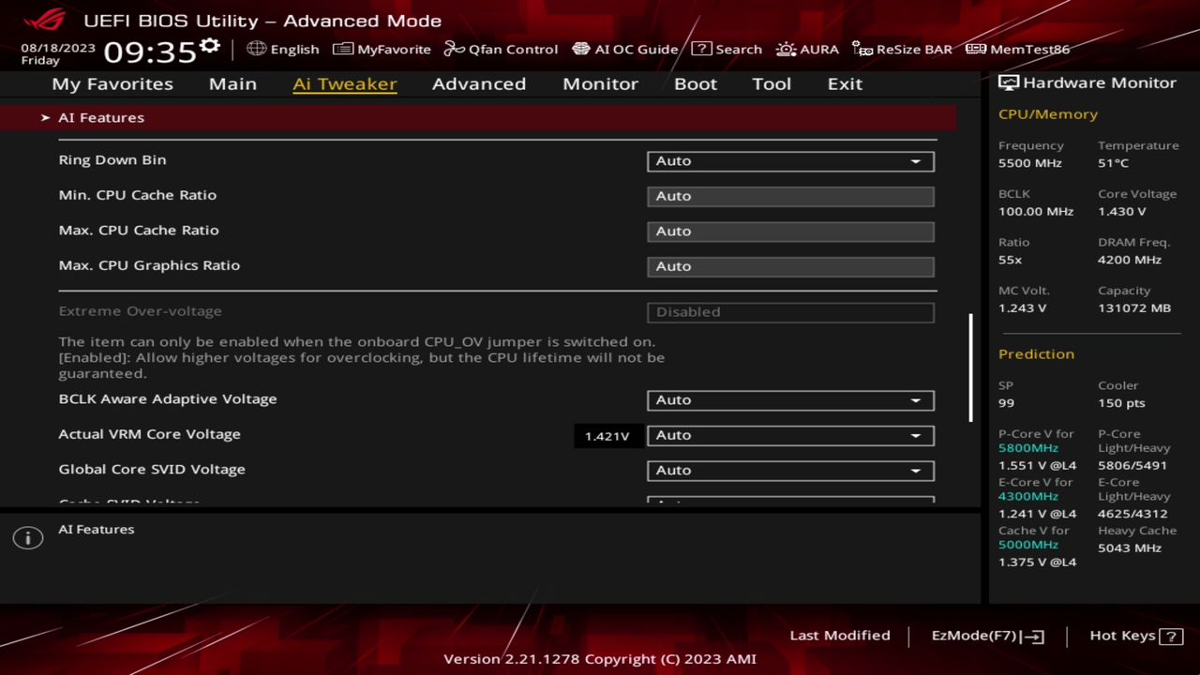
Task: Click the Cooler 150 pts value
Action: coord(1121,403)
